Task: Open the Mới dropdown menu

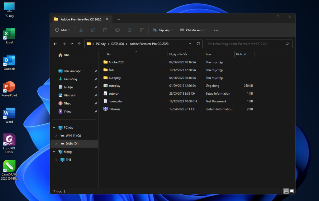Action: tap(63, 30)
